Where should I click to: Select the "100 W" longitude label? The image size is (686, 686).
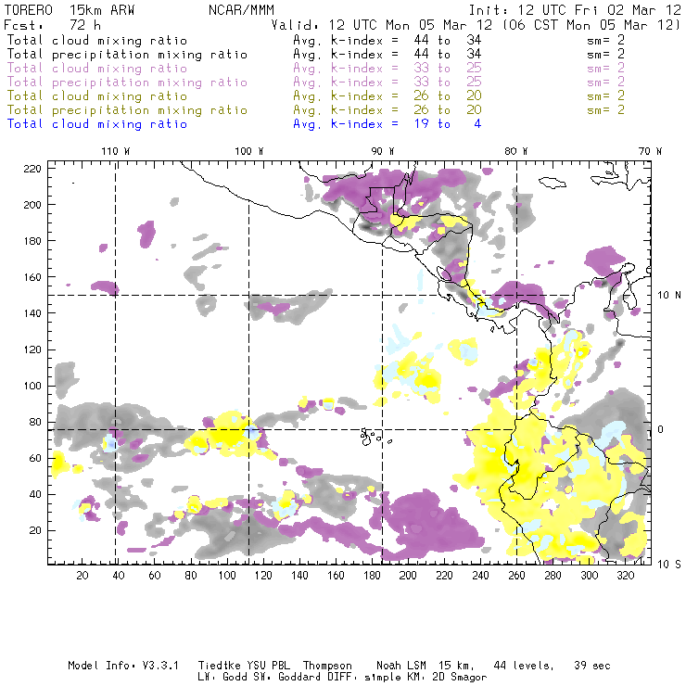click(x=249, y=151)
